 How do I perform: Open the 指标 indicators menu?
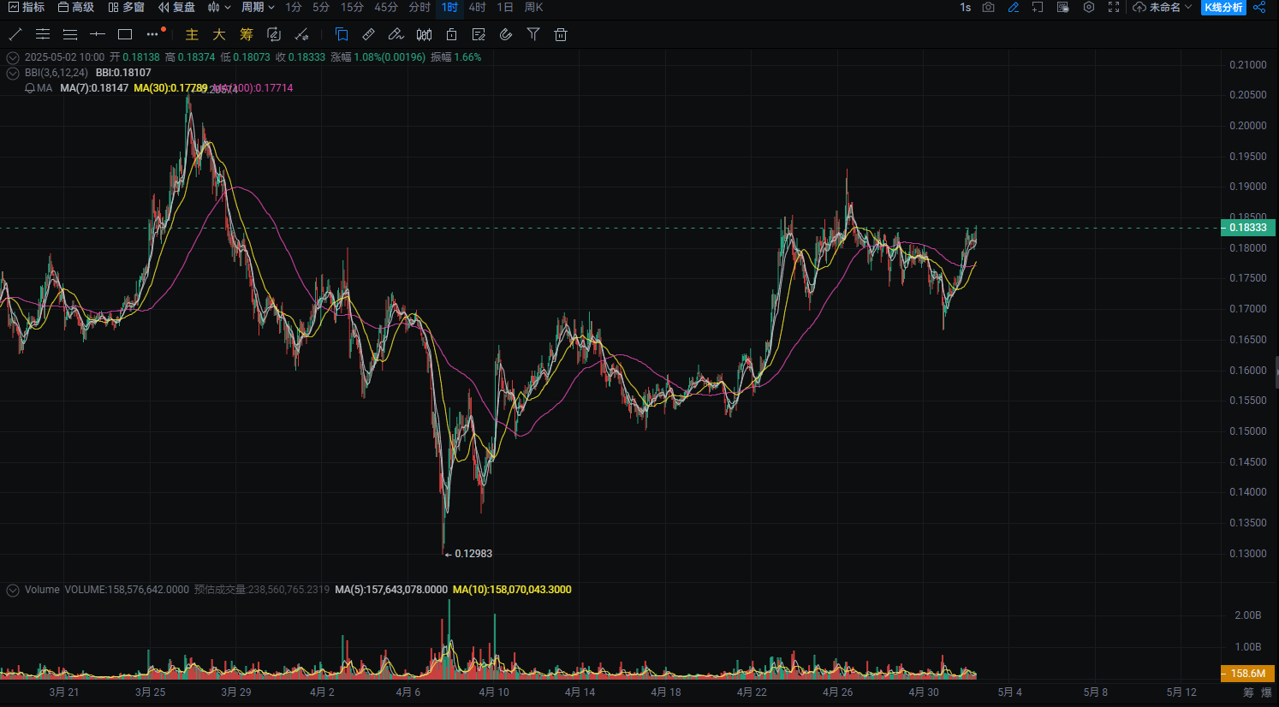(26, 7)
